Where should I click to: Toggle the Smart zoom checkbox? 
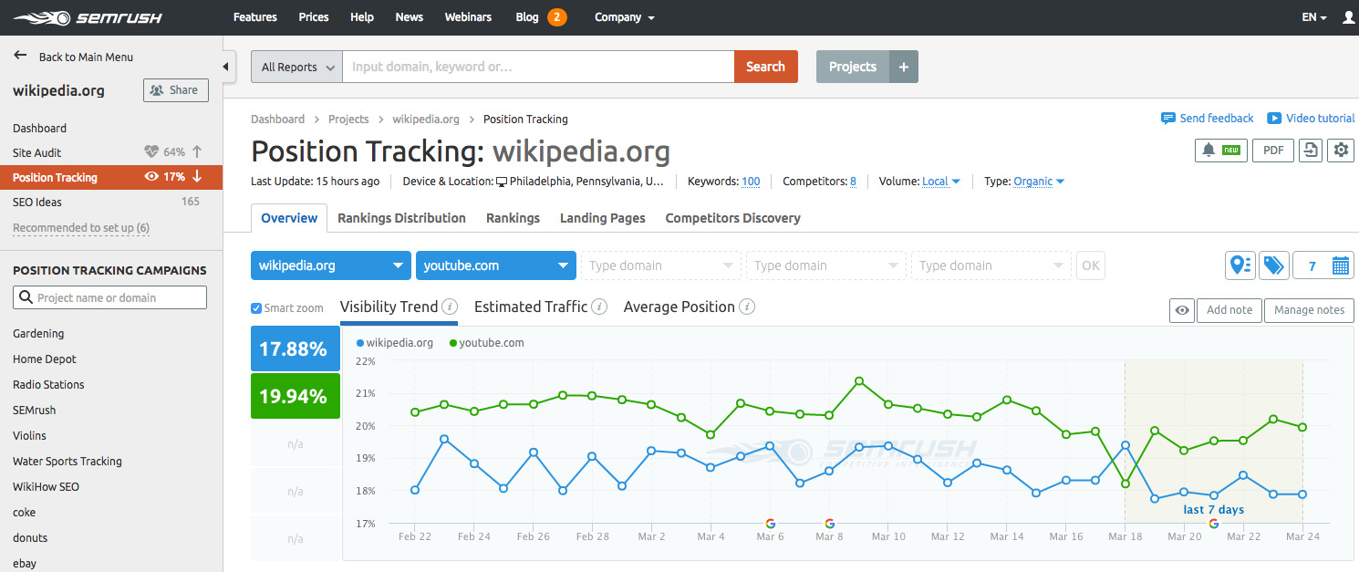click(256, 308)
